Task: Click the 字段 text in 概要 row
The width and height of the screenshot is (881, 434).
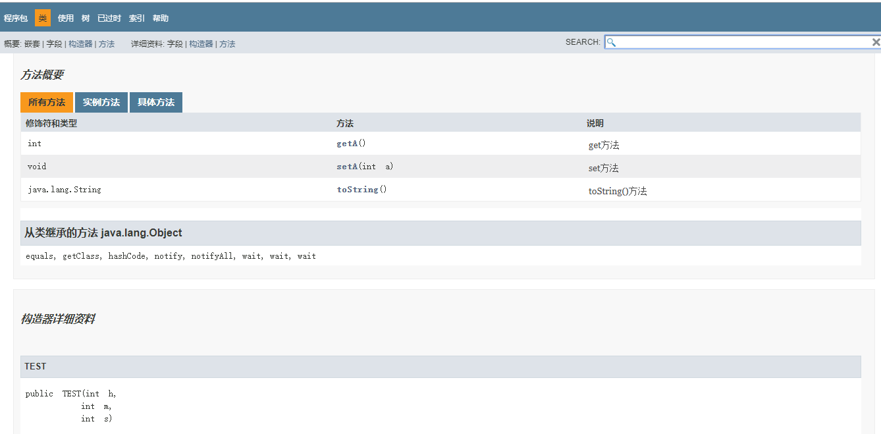Action: click(x=54, y=43)
